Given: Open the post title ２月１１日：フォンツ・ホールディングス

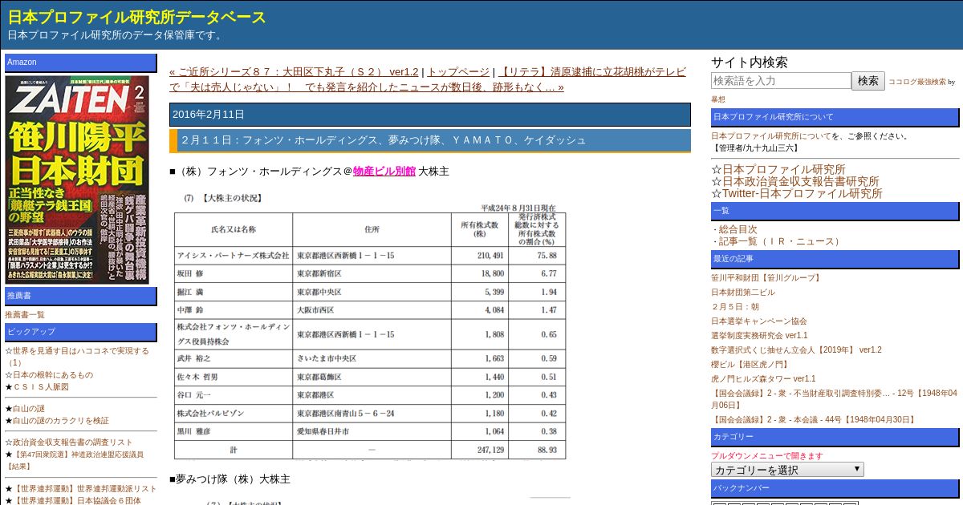Looking at the screenshot, I should pyautogui.click(x=384, y=140).
